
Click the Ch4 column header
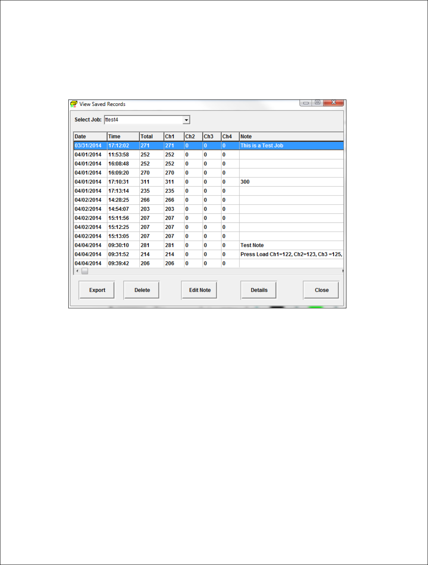click(x=230, y=136)
